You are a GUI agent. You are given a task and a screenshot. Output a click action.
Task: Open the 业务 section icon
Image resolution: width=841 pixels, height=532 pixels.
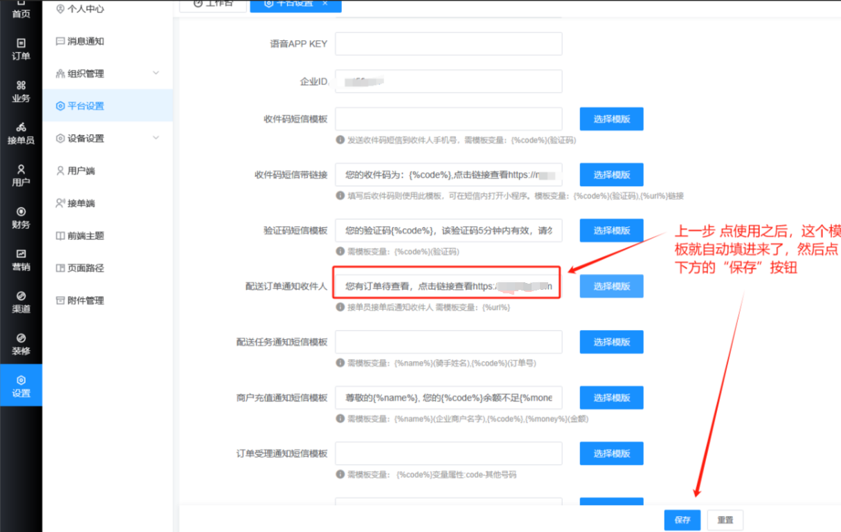point(21,85)
